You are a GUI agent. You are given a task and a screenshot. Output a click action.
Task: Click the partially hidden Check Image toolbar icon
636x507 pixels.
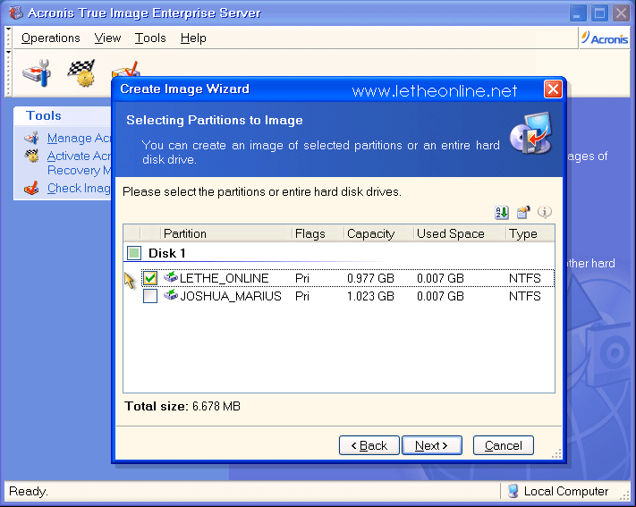coord(126,69)
